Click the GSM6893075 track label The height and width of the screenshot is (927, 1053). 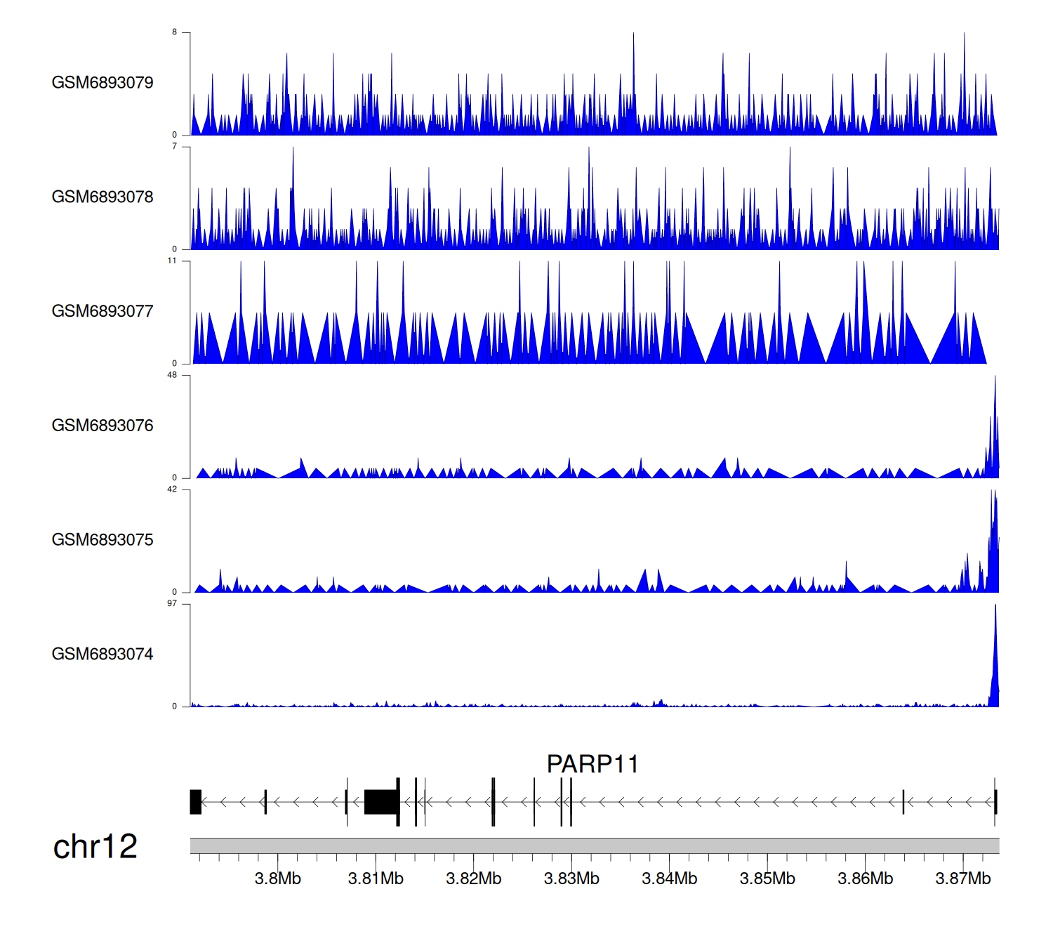[x=102, y=540]
